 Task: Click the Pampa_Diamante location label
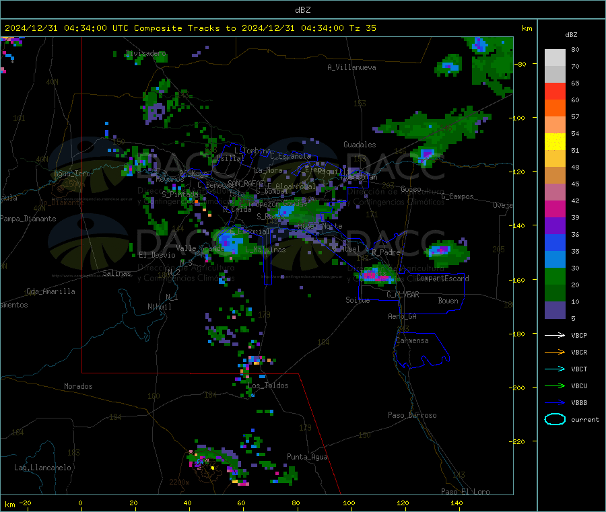[x=28, y=219]
